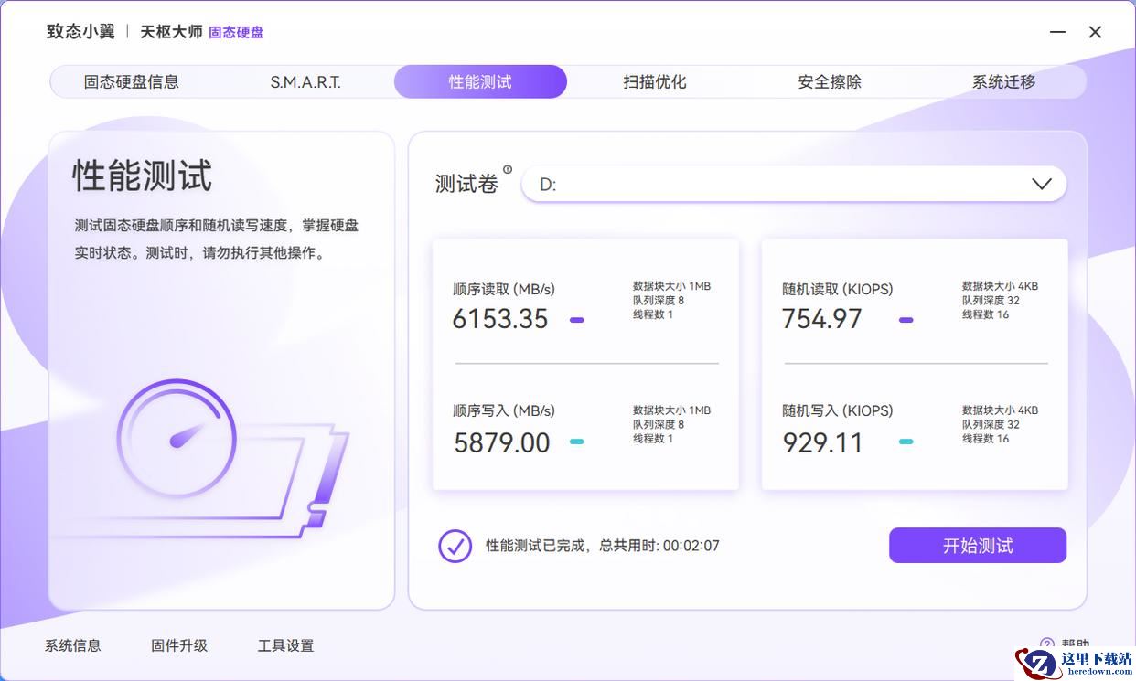The height and width of the screenshot is (681, 1136).
Task: Click the speedometer gauge illustration
Action: [177, 439]
